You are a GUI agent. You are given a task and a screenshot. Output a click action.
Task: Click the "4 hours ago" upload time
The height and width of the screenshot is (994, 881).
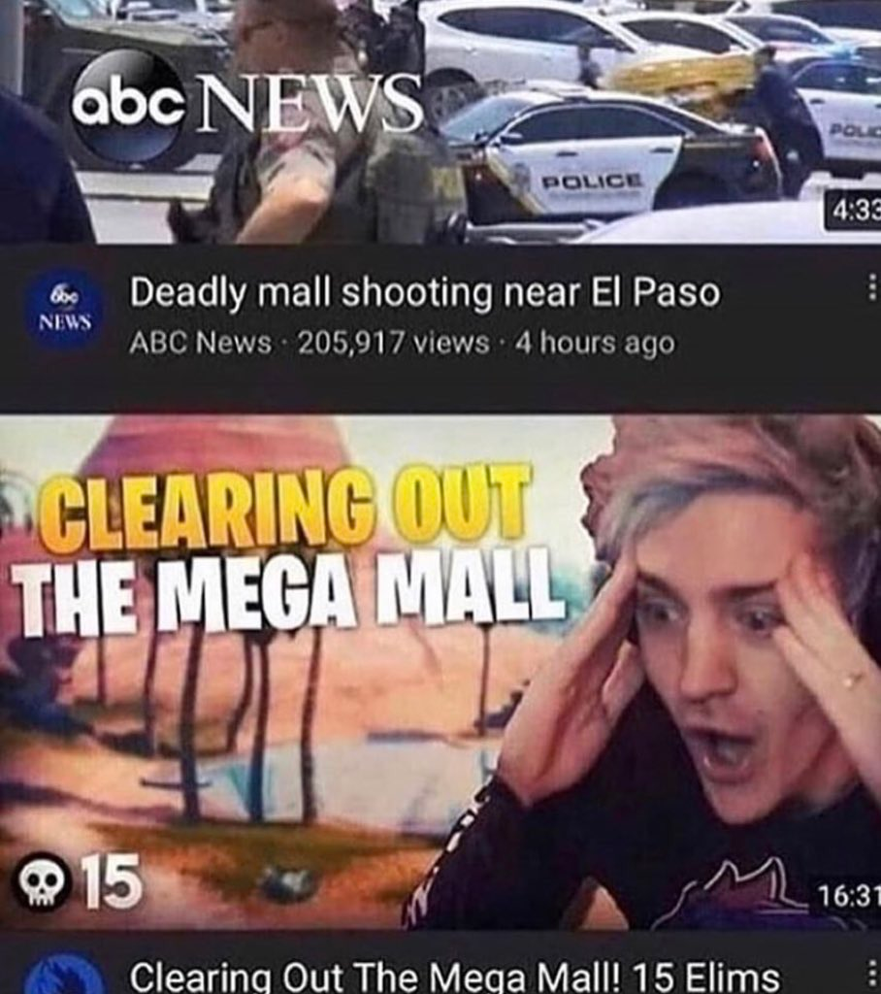tap(595, 343)
